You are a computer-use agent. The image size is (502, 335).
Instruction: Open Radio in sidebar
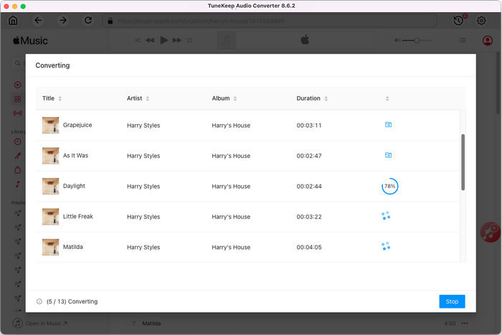point(18,113)
